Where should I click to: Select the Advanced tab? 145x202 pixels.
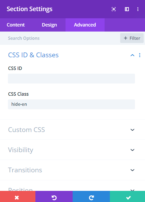85,25
